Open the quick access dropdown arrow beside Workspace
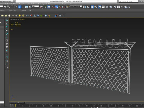Viewport: 144px width, 108px height. tap(15, 1)
